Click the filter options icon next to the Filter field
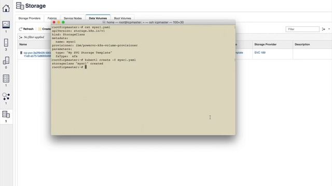 point(323,29)
